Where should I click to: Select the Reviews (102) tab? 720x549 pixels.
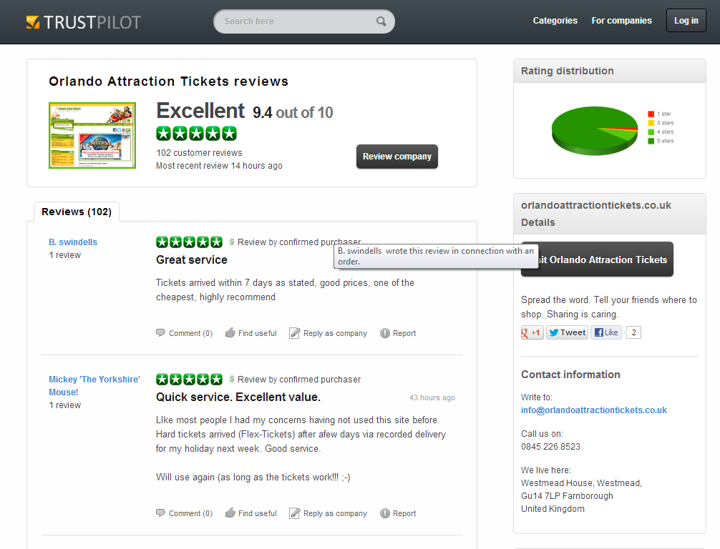coord(77,212)
